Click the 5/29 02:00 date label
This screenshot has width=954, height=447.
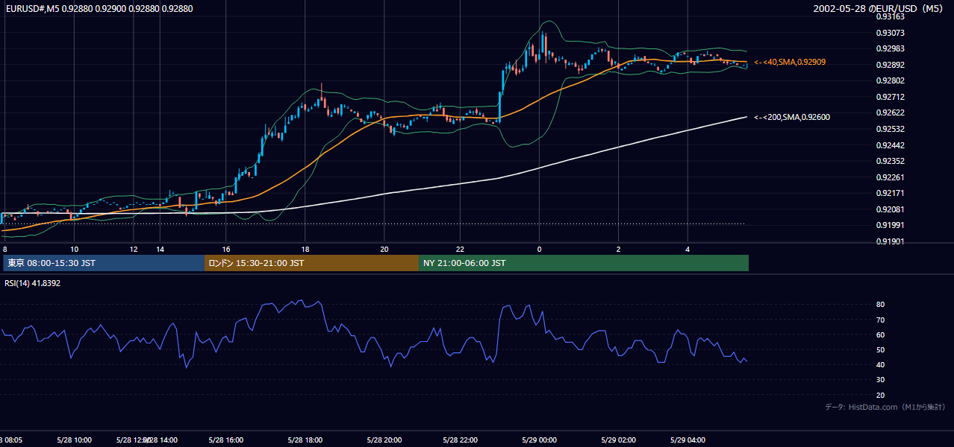tap(617, 440)
